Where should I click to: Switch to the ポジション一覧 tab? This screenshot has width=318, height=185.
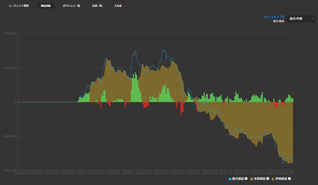click(x=71, y=6)
